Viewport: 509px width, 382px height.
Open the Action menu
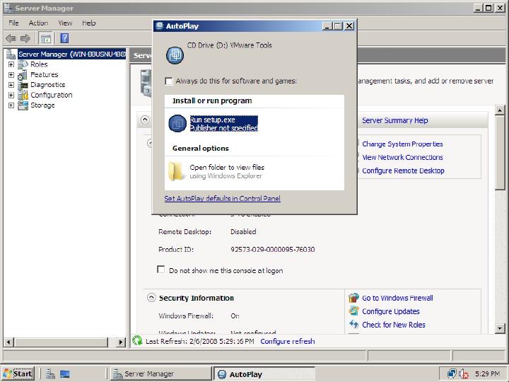[38, 23]
